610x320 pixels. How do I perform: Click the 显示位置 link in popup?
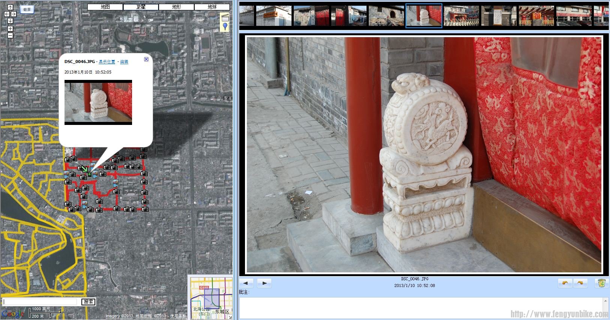coord(107,62)
